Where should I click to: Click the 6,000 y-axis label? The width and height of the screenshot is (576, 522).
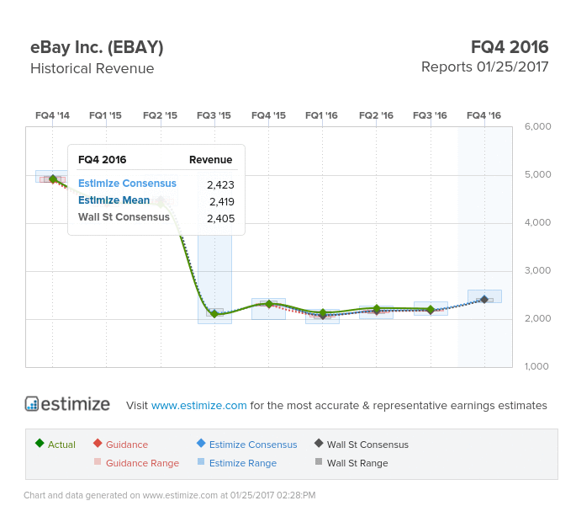click(538, 126)
